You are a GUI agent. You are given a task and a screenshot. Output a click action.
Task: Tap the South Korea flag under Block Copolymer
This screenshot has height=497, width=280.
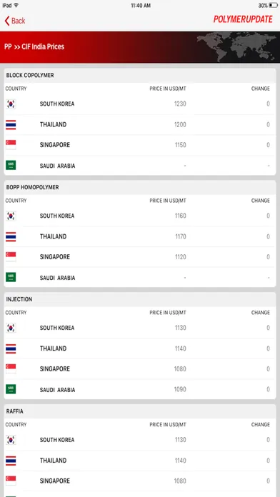pyautogui.click(x=11, y=104)
